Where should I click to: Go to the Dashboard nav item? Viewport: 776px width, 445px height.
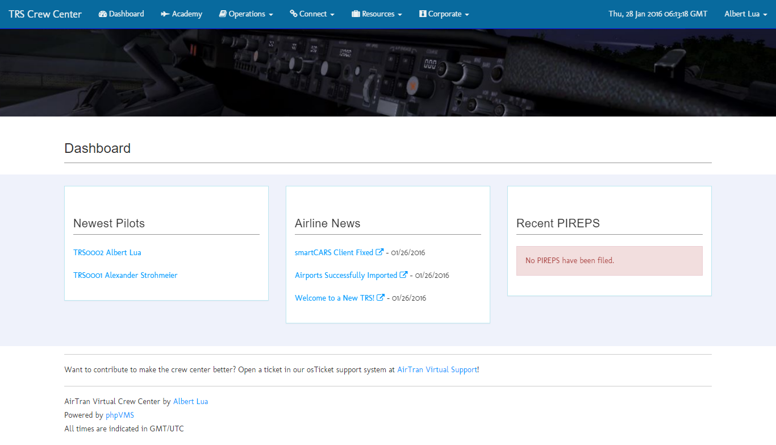point(121,14)
